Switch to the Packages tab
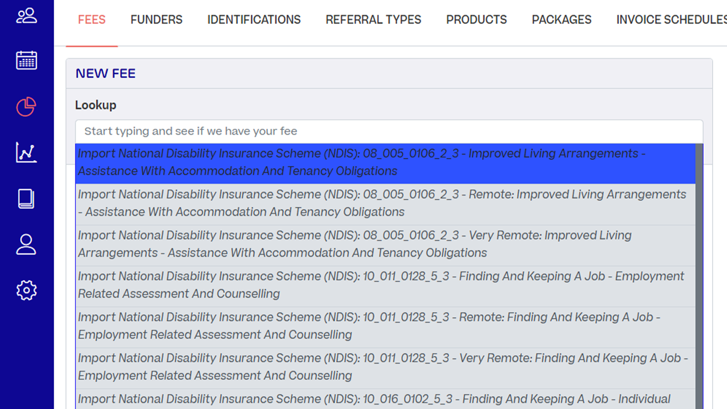 pyautogui.click(x=561, y=20)
